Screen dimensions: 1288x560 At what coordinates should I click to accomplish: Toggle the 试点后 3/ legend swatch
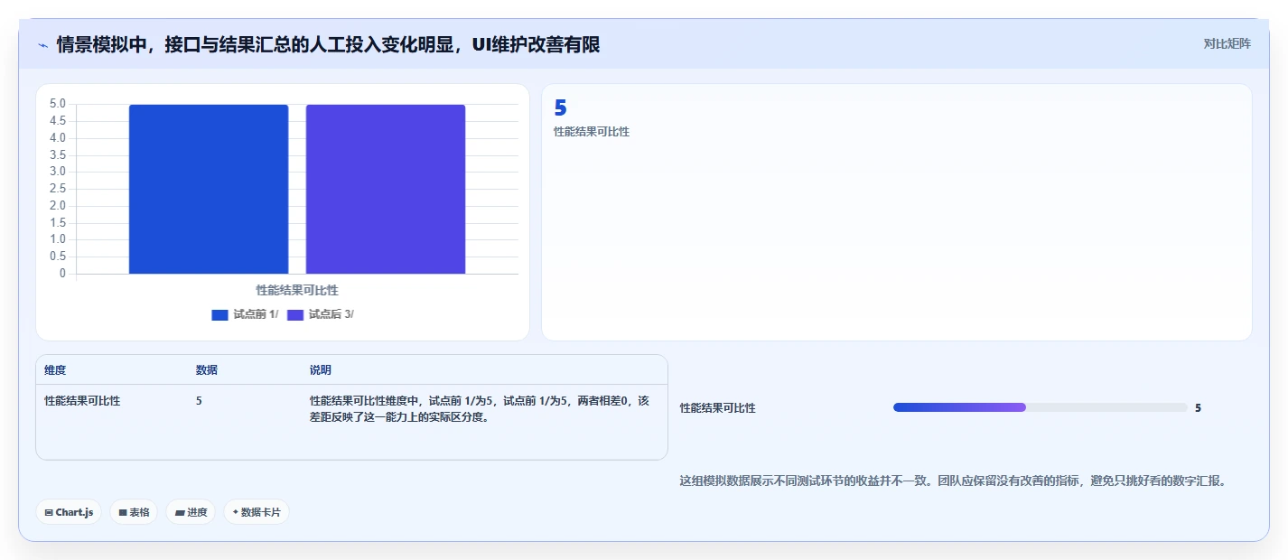click(x=295, y=314)
